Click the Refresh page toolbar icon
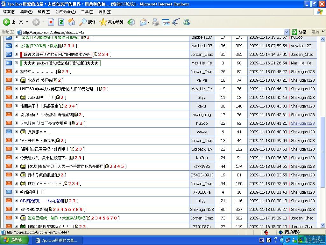This screenshot has width=326, height=245. (x=61, y=22)
